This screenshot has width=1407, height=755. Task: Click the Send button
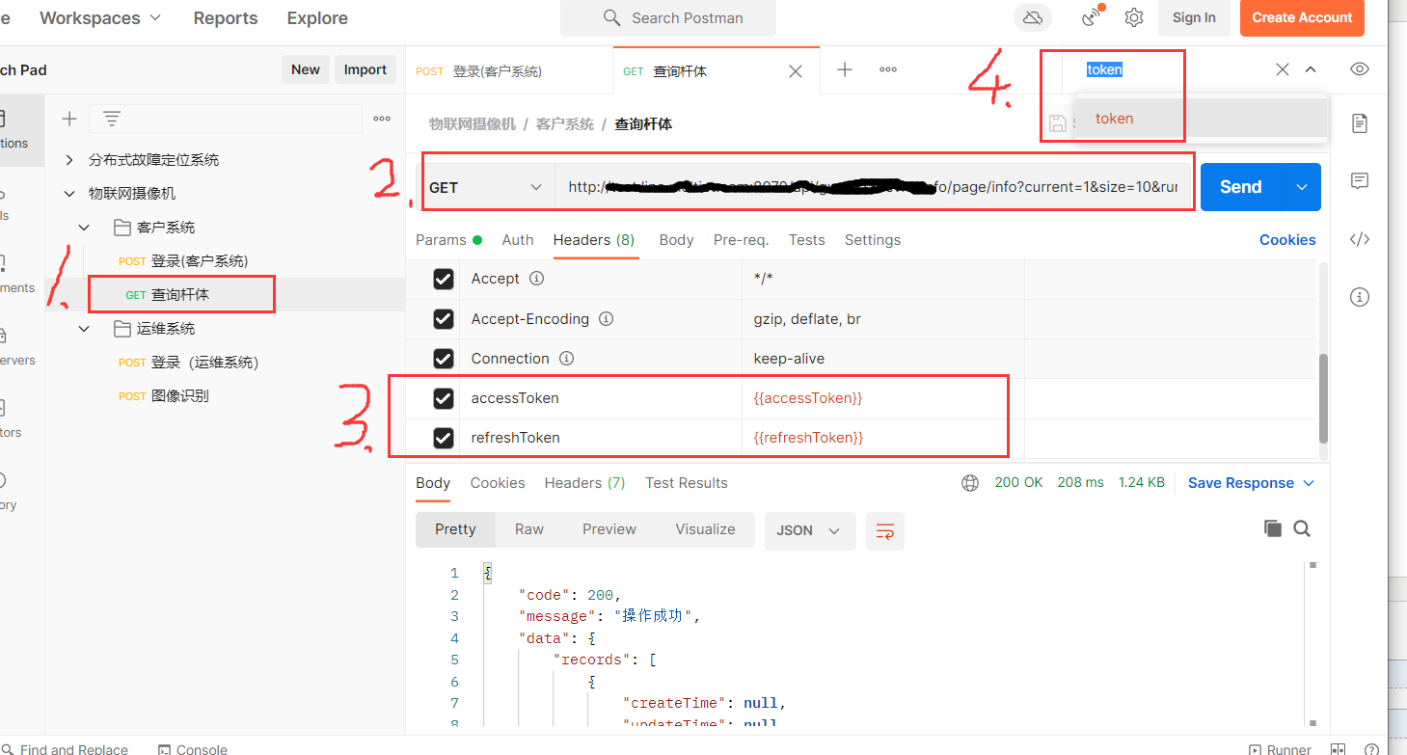coord(1241,187)
